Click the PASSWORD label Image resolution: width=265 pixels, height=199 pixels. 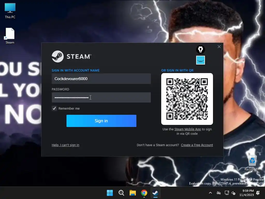(60, 89)
